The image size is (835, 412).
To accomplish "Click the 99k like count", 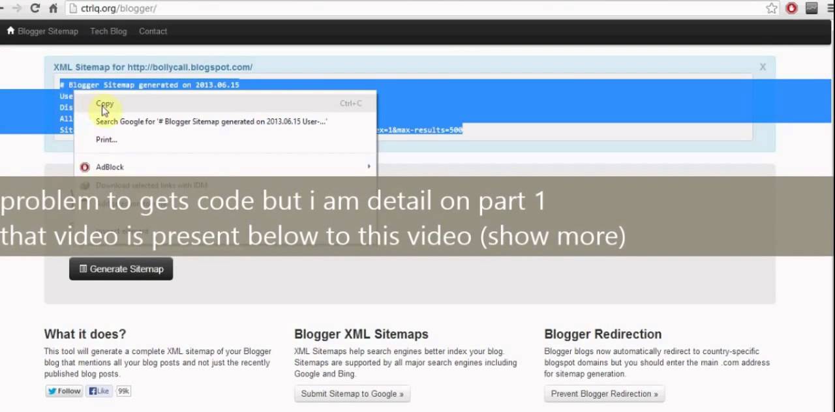I will click(123, 391).
